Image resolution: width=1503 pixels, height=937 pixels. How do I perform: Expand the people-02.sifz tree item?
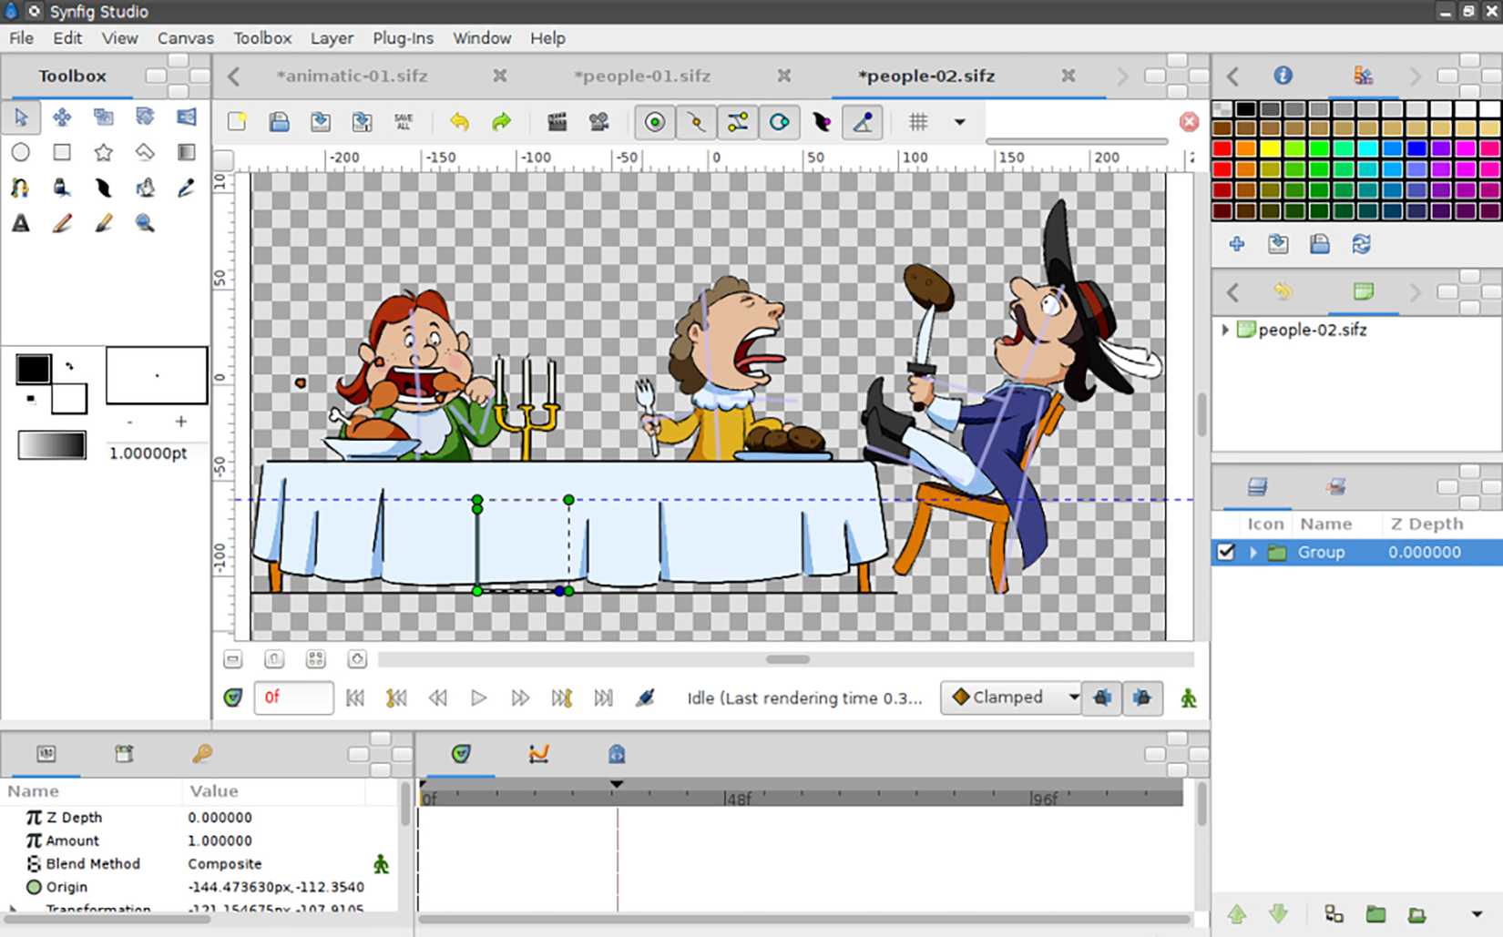pos(1225,331)
